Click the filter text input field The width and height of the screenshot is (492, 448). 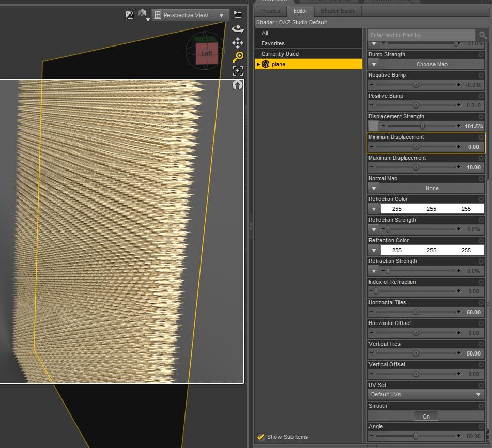click(x=422, y=35)
